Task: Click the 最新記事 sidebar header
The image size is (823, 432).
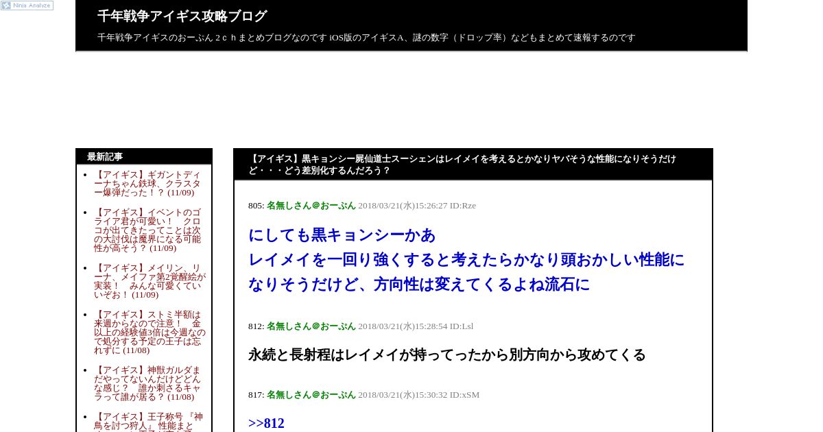Action: click(105, 157)
